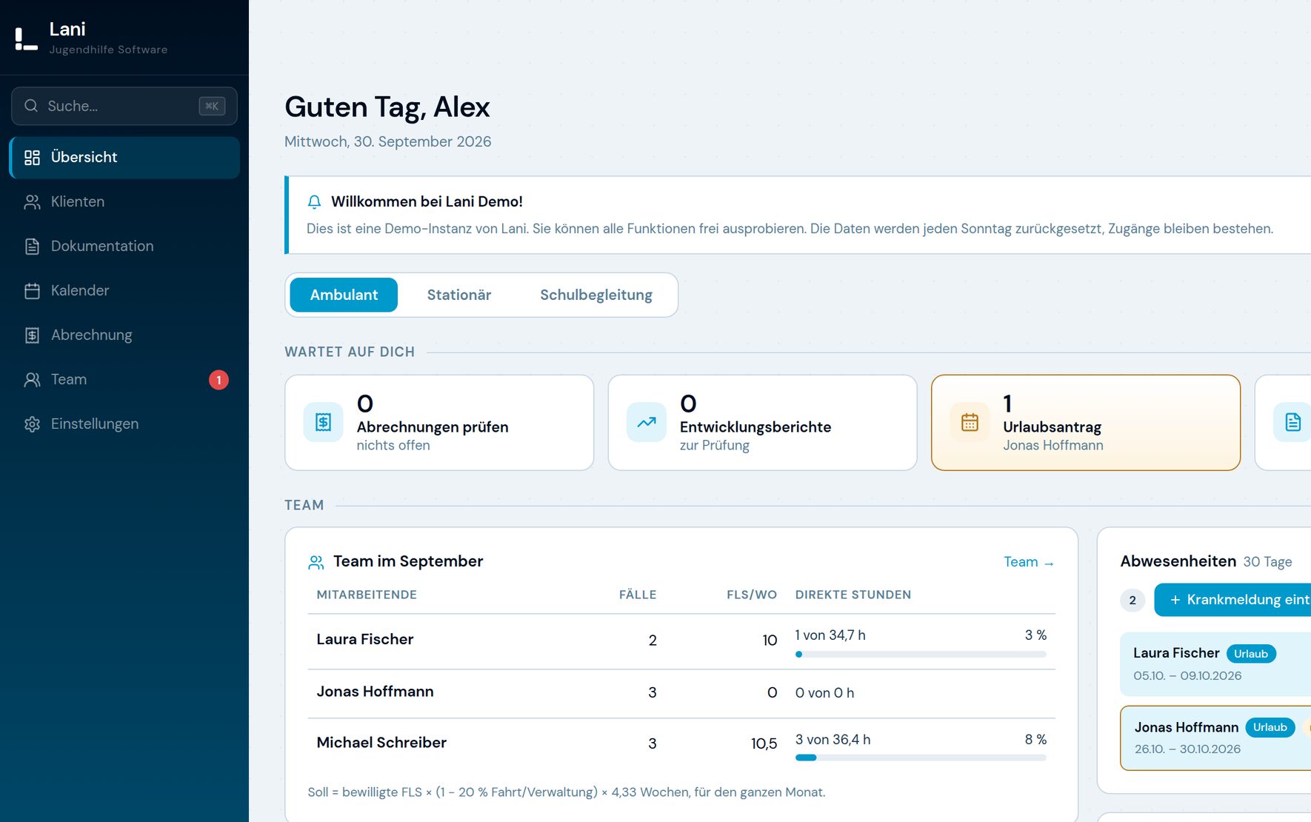Click Michael Schreiber's direct hours progress bar
Image resolution: width=1311 pixels, height=822 pixels.
921,758
